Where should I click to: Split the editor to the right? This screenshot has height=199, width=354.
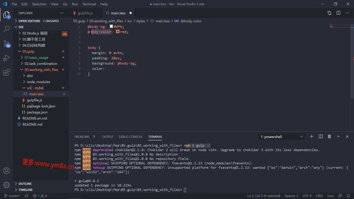(x=339, y=13)
